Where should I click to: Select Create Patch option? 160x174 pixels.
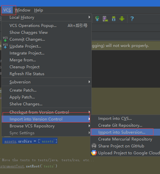point(46,90)
